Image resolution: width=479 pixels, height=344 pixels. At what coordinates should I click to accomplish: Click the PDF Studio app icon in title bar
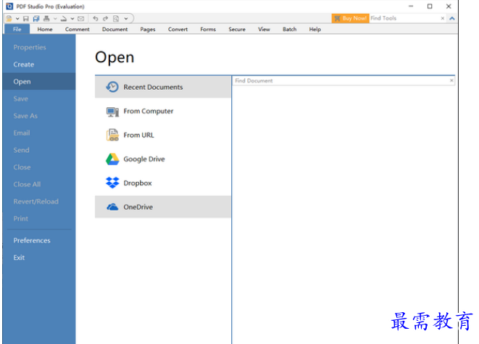(x=9, y=6)
